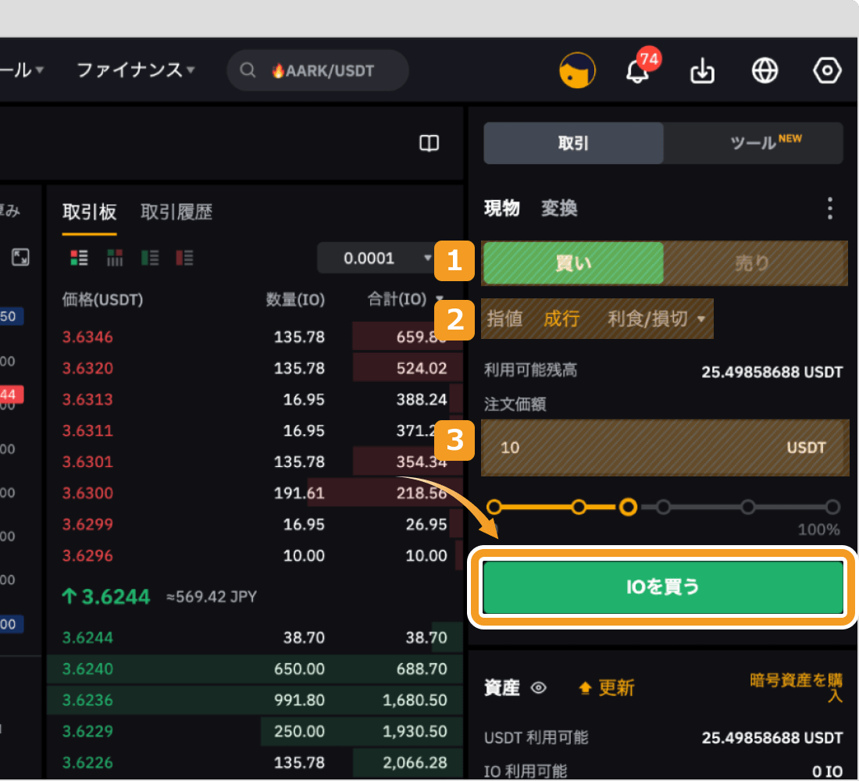Click the 利用可能残高 value 25.49858688 USDT
The width and height of the screenshot is (859, 781).
(x=772, y=372)
